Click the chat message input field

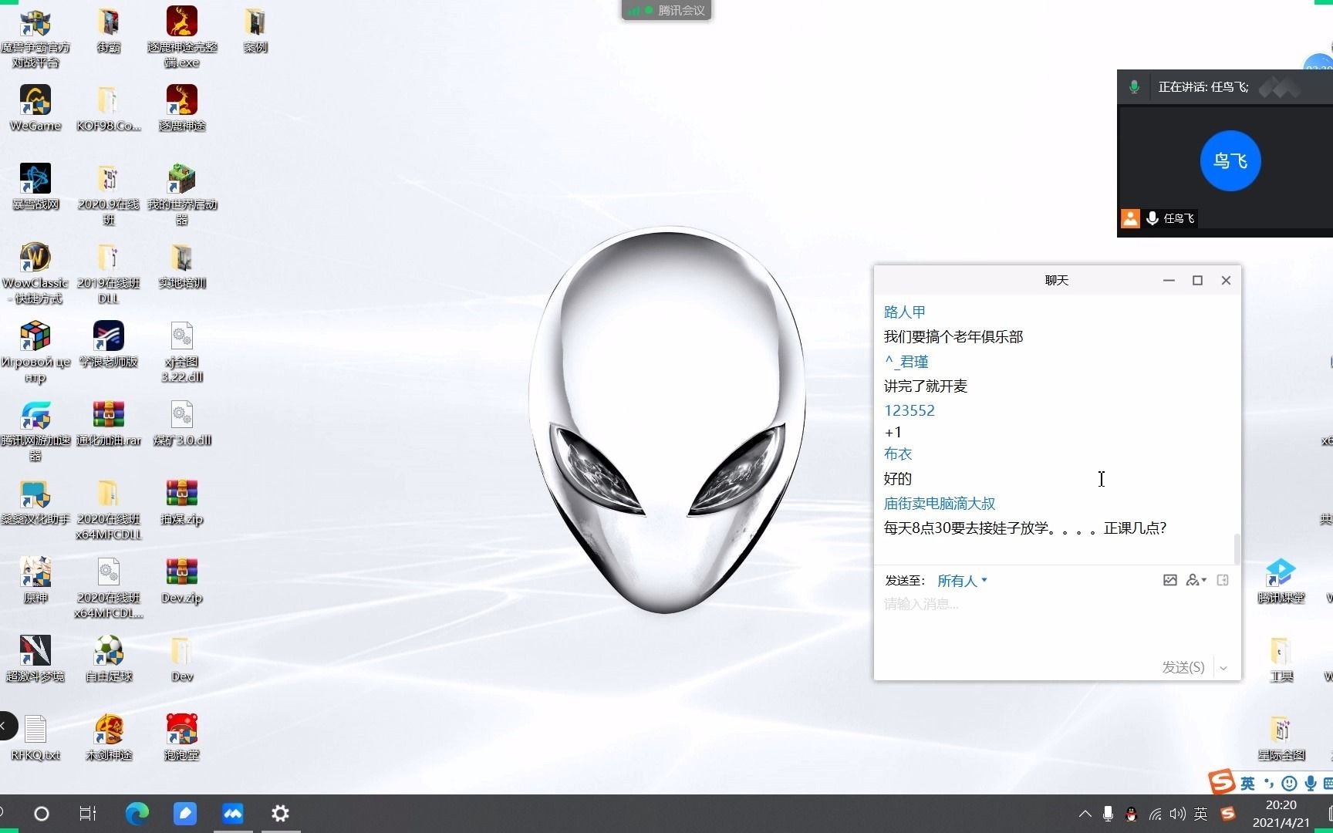(x=1057, y=625)
